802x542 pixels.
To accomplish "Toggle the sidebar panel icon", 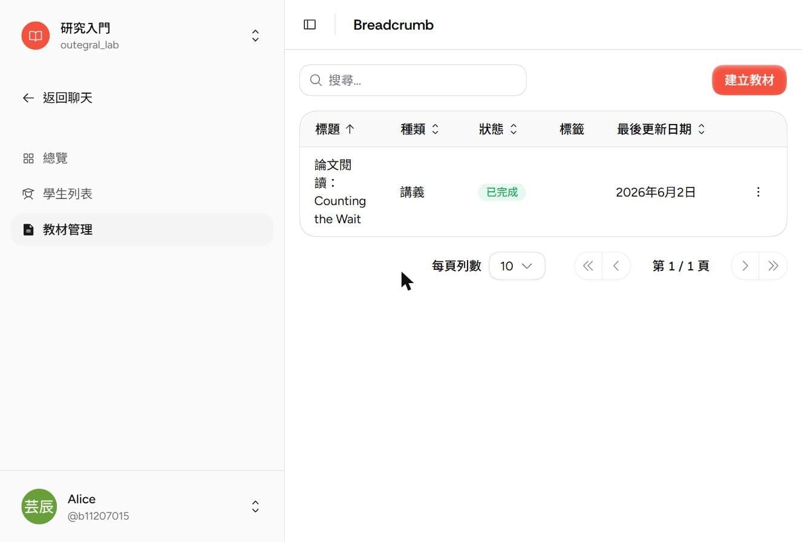I will pyautogui.click(x=310, y=25).
